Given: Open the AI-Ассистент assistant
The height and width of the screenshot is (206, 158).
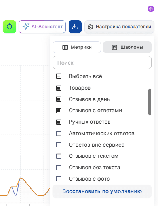Looking at the screenshot, I should click(42, 27).
